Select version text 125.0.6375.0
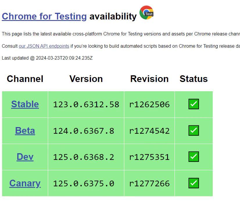 click(x=84, y=183)
